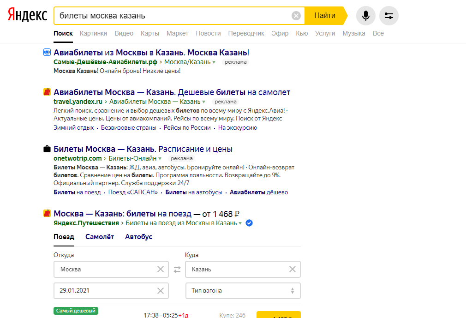
Task: Open the Услуги tab
Action: [x=325, y=33]
